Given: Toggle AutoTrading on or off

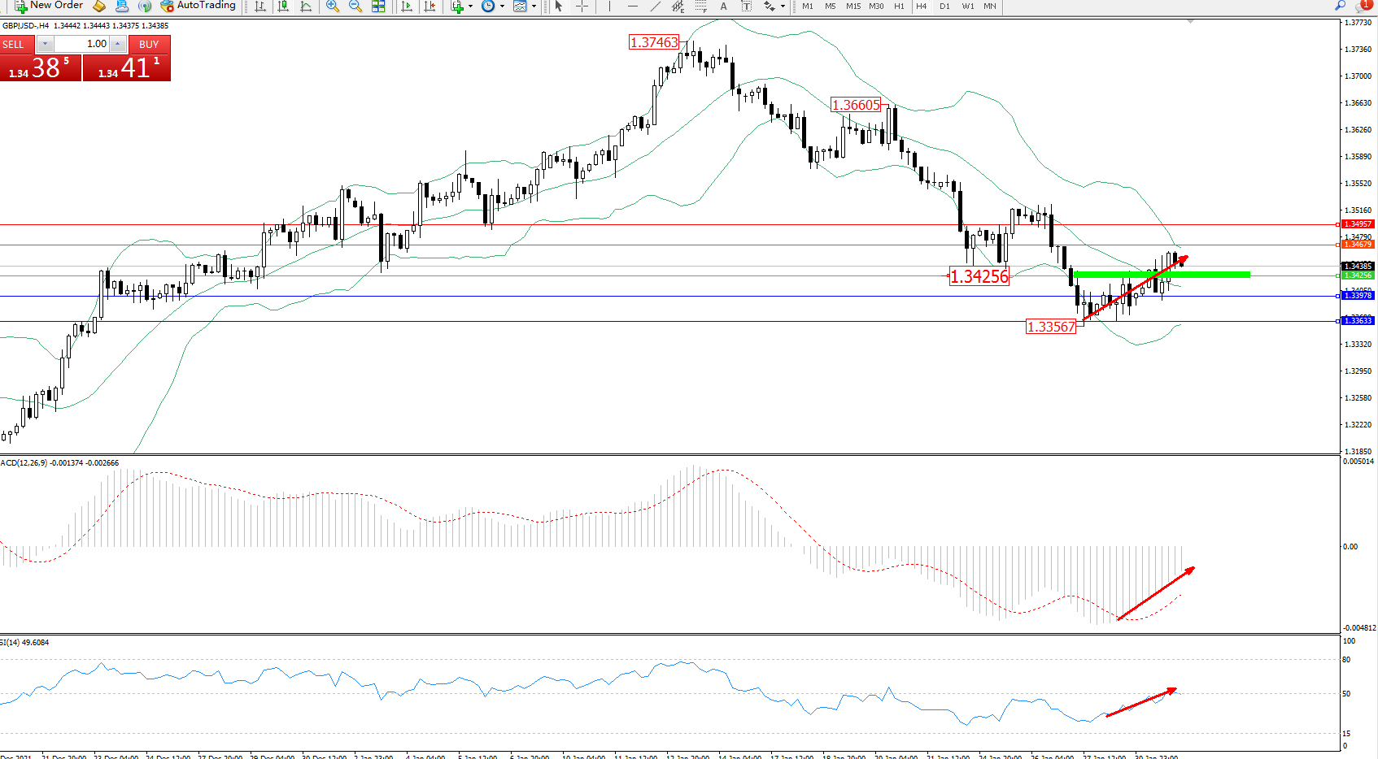Looking at the screenshot, I should click(198, 6).
